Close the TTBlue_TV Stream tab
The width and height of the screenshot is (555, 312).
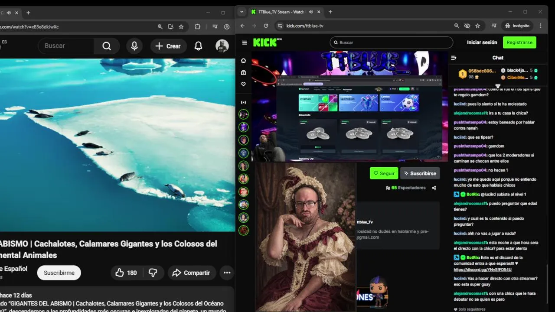[319, 12]
